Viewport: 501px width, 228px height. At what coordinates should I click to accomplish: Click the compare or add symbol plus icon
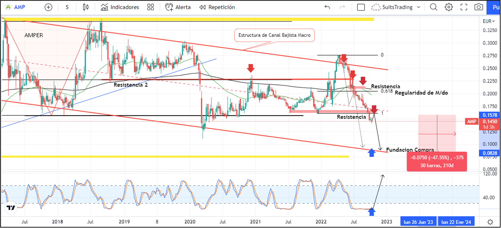49,7
